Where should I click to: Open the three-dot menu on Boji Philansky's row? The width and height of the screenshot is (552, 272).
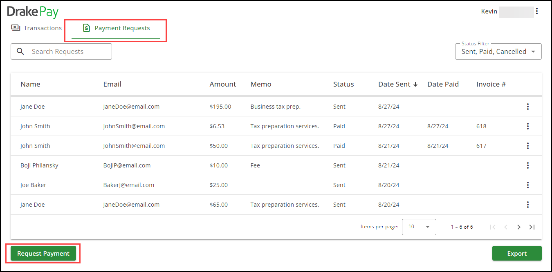pyautogui.click(x=528, y=165)
